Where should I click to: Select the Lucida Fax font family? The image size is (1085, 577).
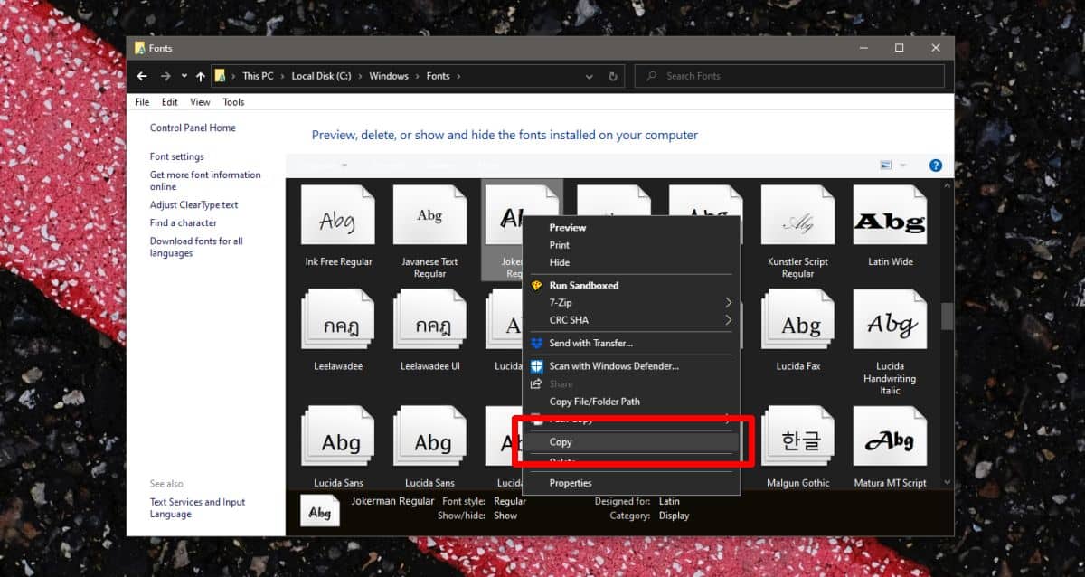pyautogui.click(x=797, y=331)
